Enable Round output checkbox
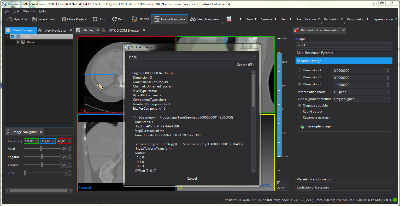This screenshot has width=400, height=206. pos(300,111)
